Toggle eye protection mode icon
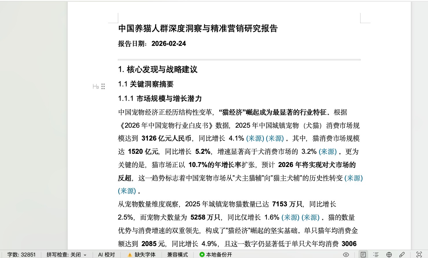The image size is (428, 258). click(346, 255)
